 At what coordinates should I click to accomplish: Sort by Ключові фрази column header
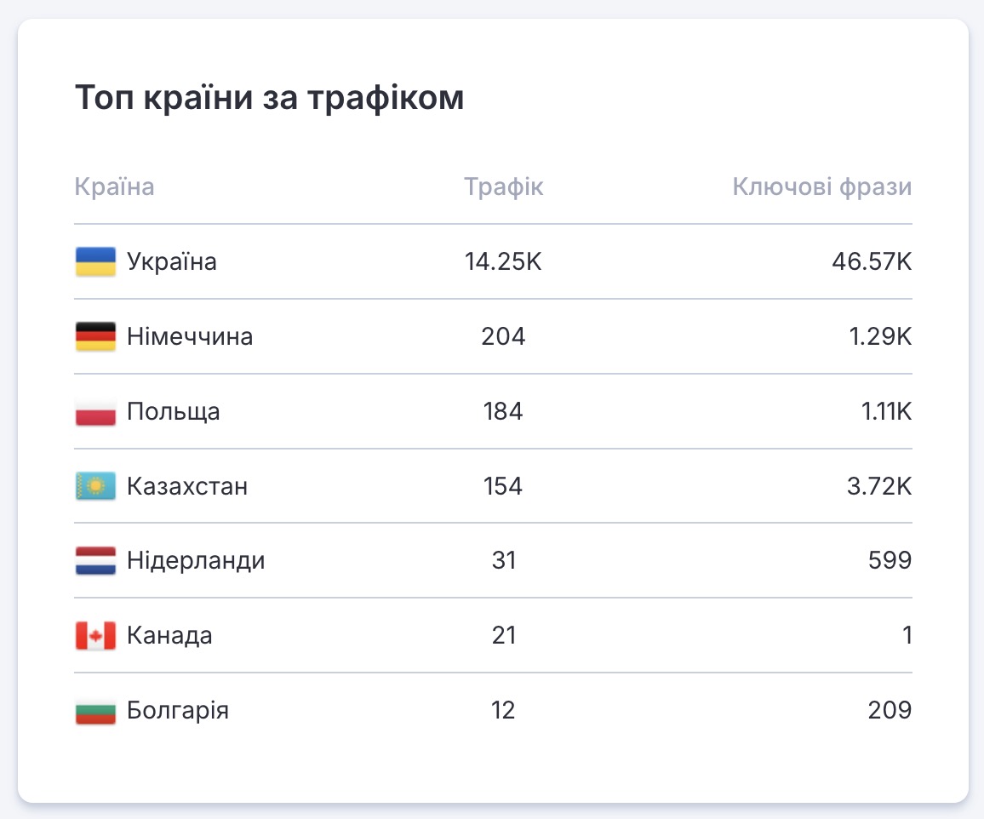coord(821,187)
